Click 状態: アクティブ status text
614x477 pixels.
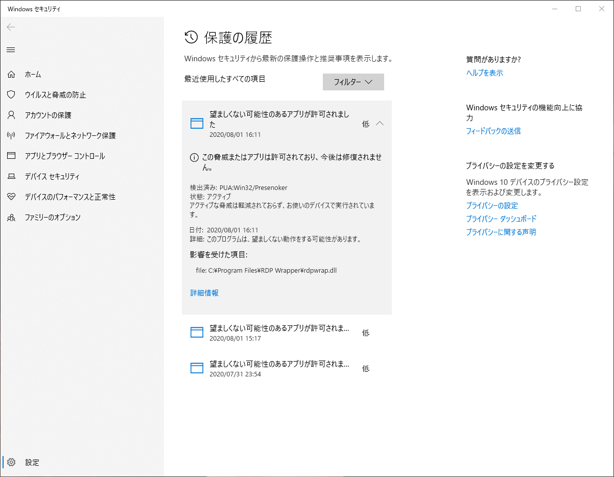click(210, 197)
